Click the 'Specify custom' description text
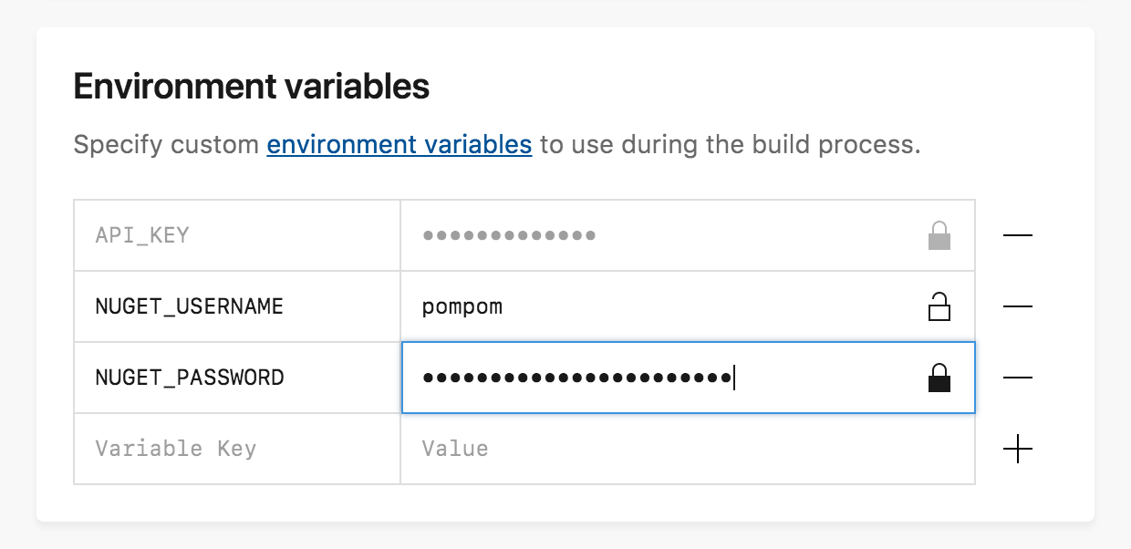 [166, 144]
